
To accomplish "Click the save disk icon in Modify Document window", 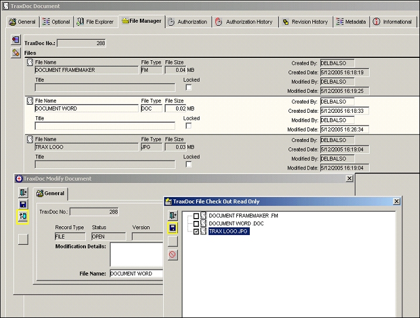I will (23, 205).
